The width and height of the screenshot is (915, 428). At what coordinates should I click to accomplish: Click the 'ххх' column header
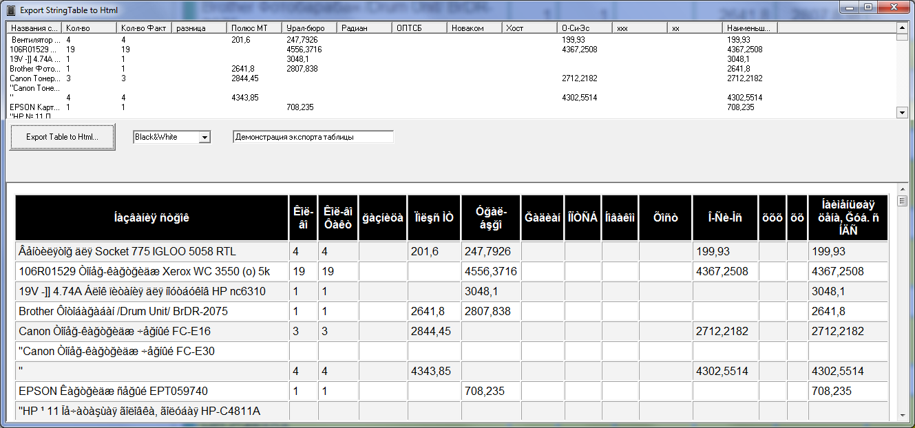click(640, 28)
